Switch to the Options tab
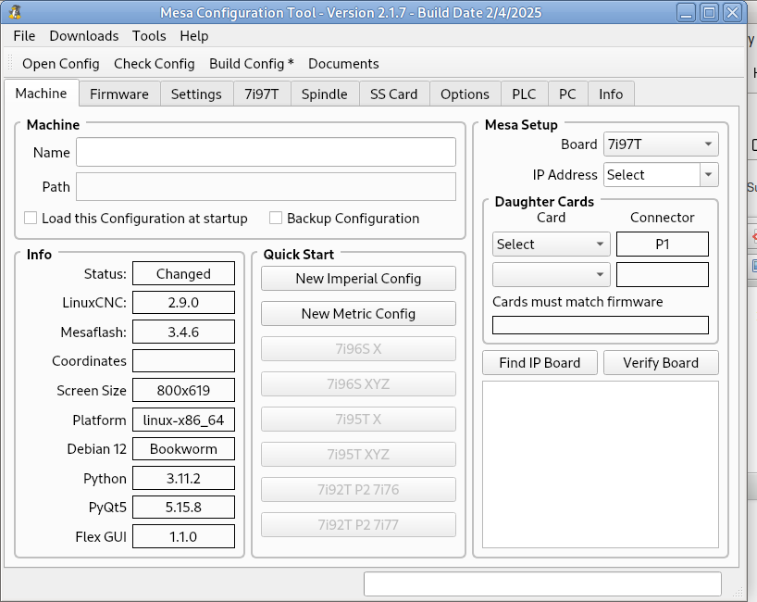757x602 pixels. (465, 94)
